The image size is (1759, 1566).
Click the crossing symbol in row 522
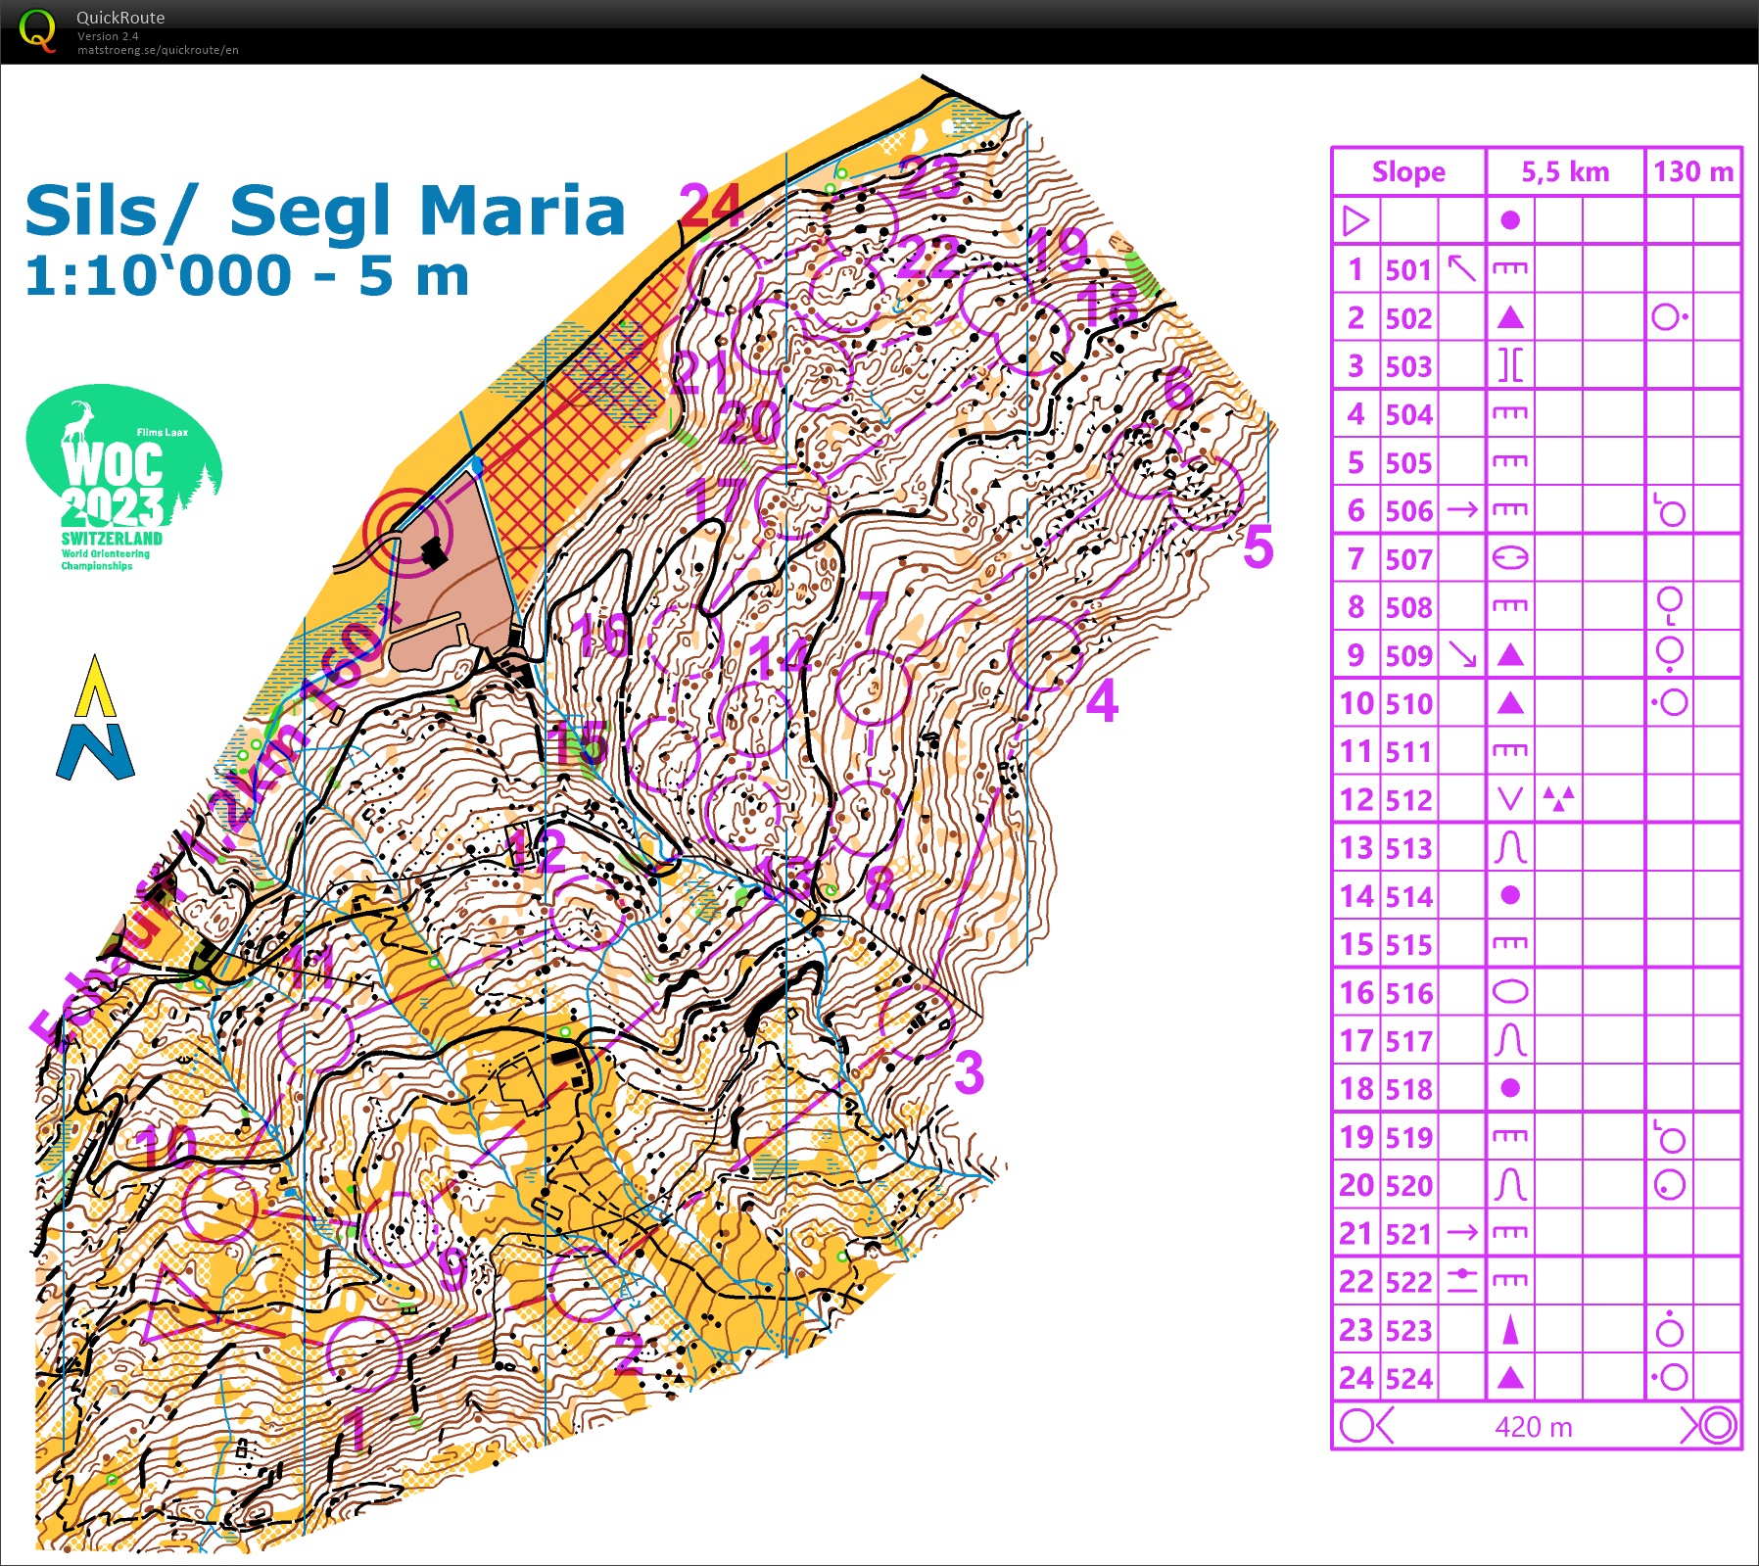coord(1461,1280)
